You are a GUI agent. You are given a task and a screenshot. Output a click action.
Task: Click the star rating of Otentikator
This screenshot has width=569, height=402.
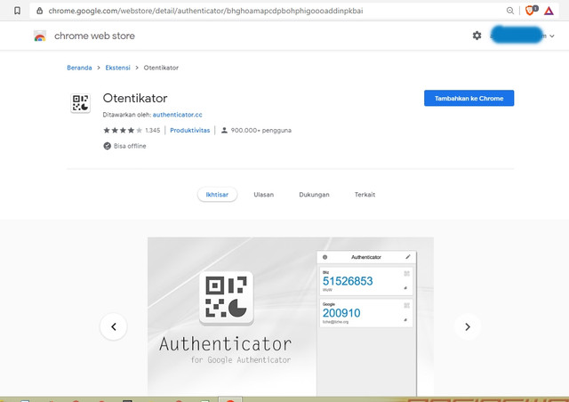tap(123, 131)
